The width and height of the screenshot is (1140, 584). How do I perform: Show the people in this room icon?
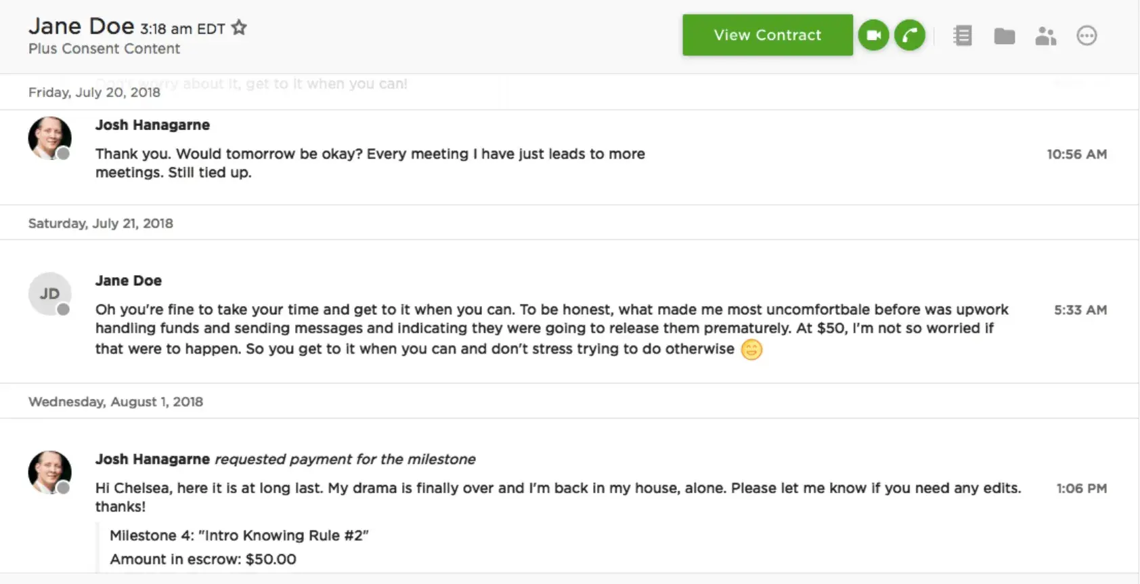[x=1045, y=36]
